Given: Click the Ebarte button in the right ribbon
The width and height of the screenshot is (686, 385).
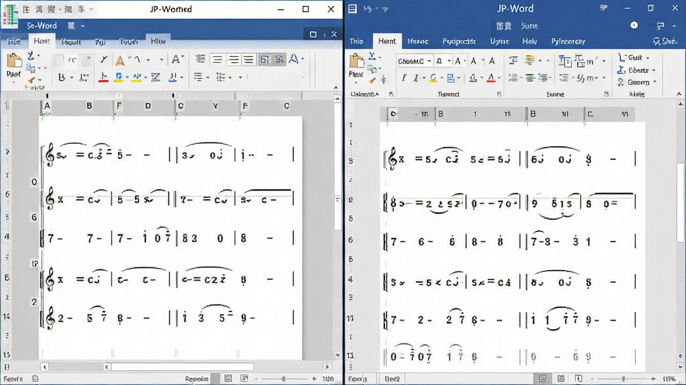Looking at the screenshot, I should pos(636,70).
